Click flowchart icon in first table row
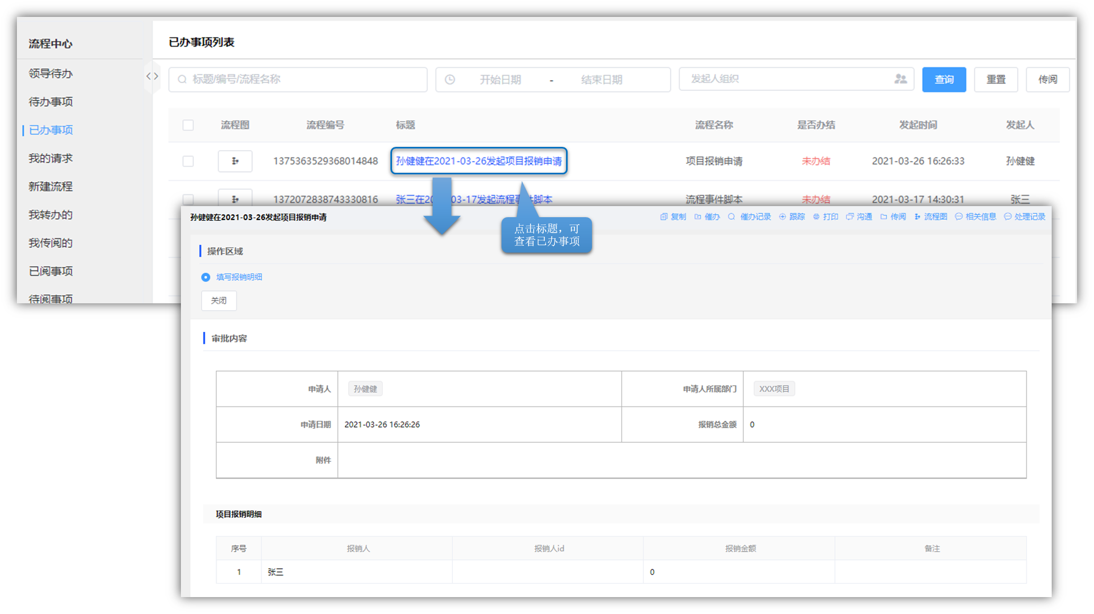Screen dimensions: 1094x614 (x=235, y=161)
